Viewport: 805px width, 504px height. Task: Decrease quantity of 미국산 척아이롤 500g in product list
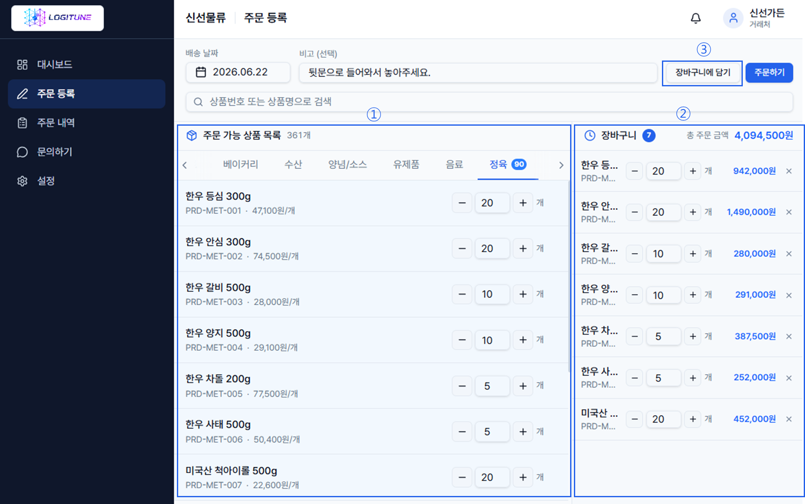pyautogui.click(x=462, y=477)
